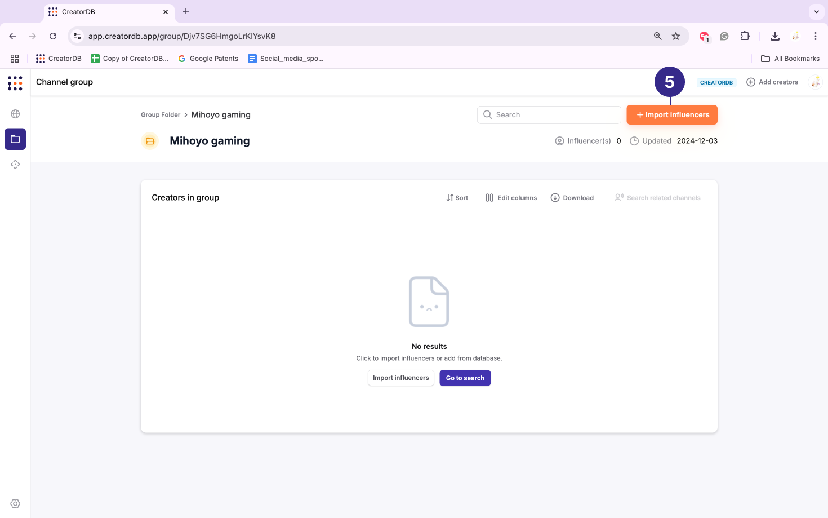Click the Channel group header title
828x518 pixels.
(64, 82)
